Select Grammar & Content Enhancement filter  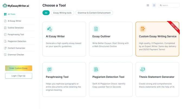94,13
